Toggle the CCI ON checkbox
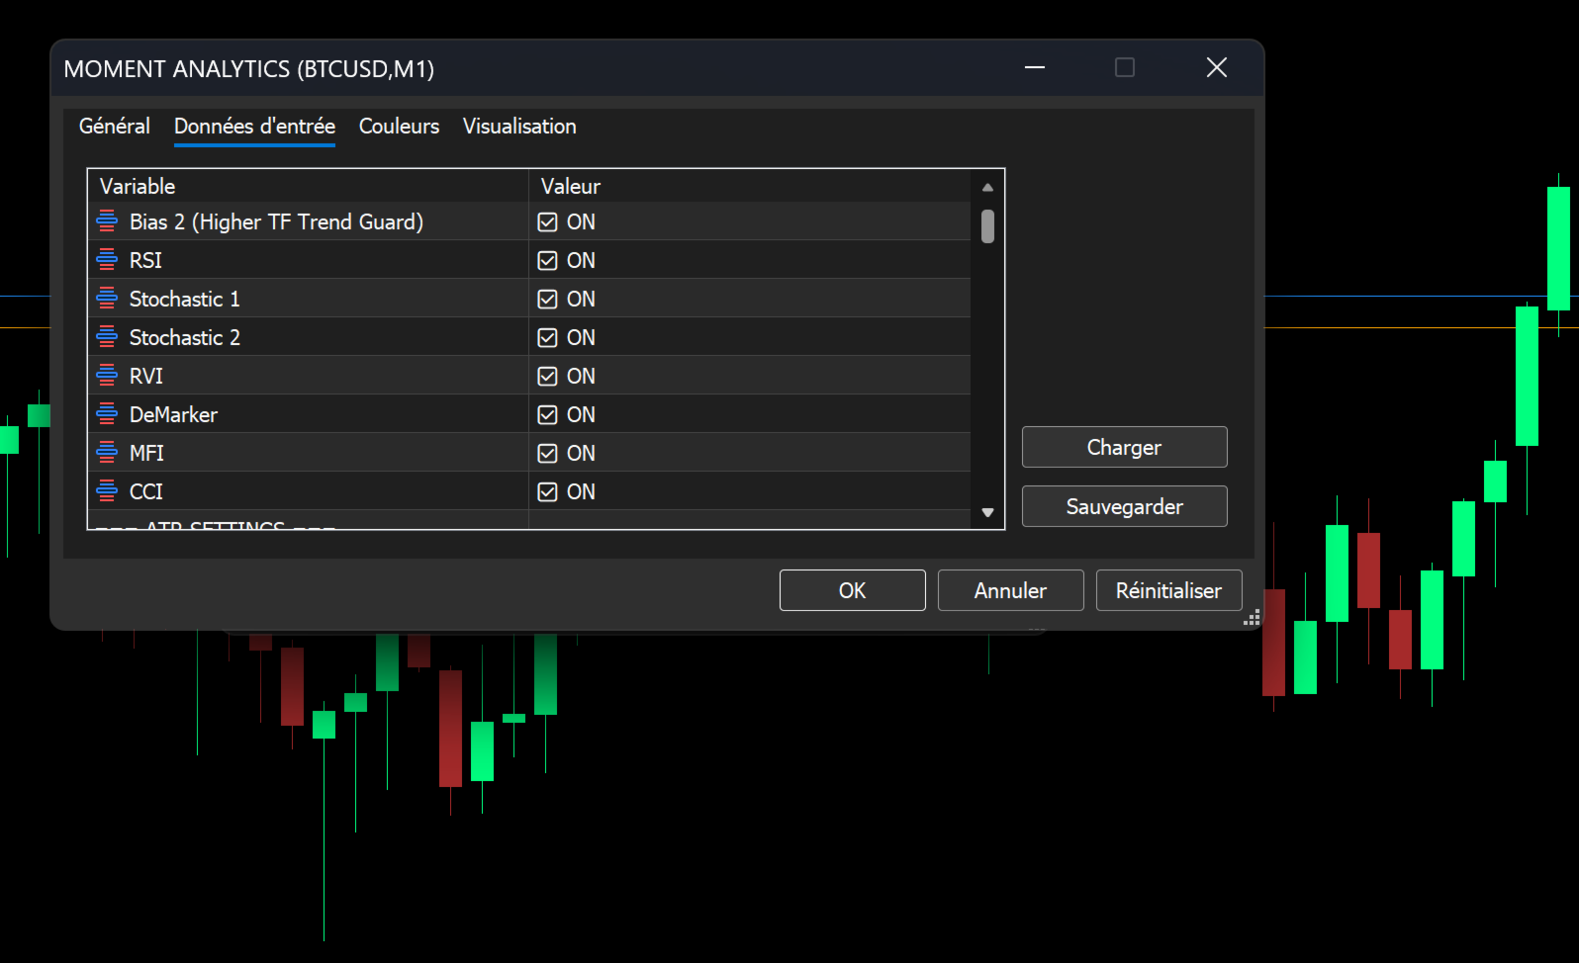The image size is (1579, 963). 547,491
